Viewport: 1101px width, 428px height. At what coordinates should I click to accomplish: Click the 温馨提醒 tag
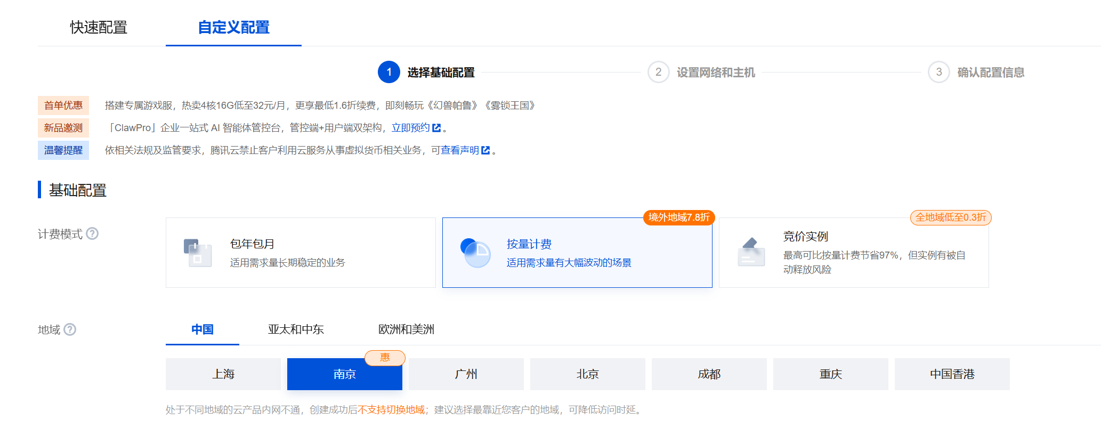63,150
